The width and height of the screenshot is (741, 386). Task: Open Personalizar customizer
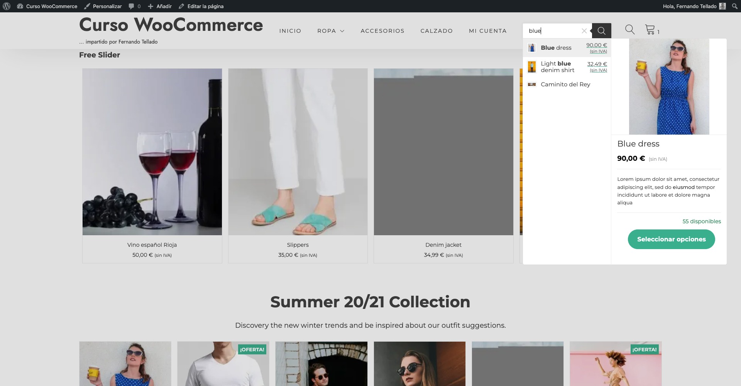(103, 6)
